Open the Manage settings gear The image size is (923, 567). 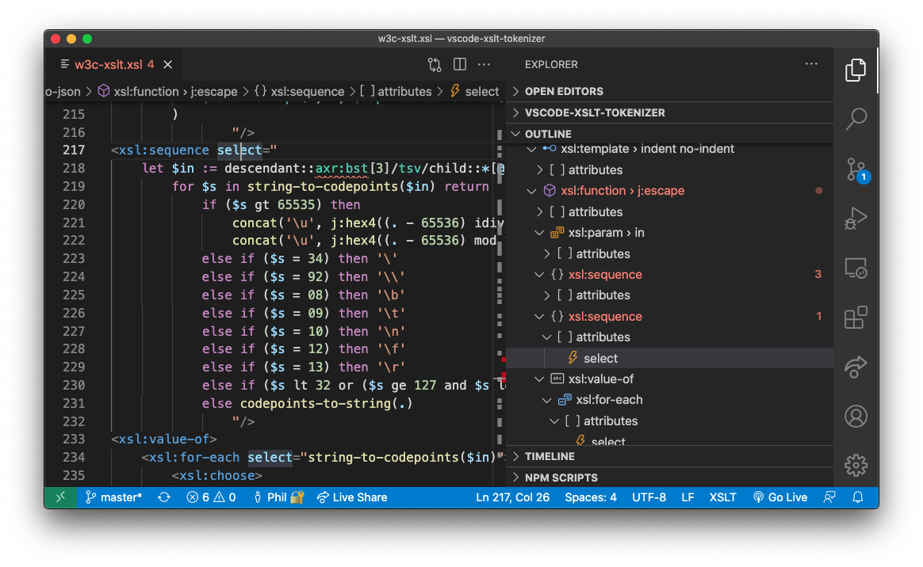(x=856, y=465)
